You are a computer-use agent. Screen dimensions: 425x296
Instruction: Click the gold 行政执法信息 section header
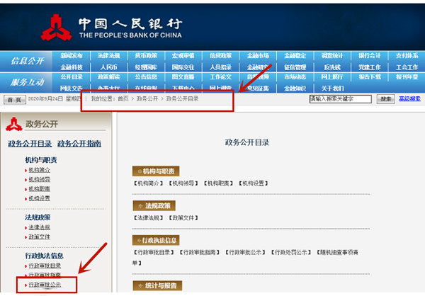click(156, 240)
